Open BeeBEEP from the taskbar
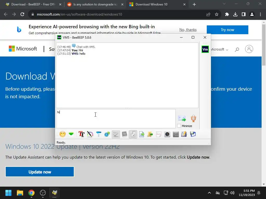This screenshot has height=199, width=266. point(55,193)
